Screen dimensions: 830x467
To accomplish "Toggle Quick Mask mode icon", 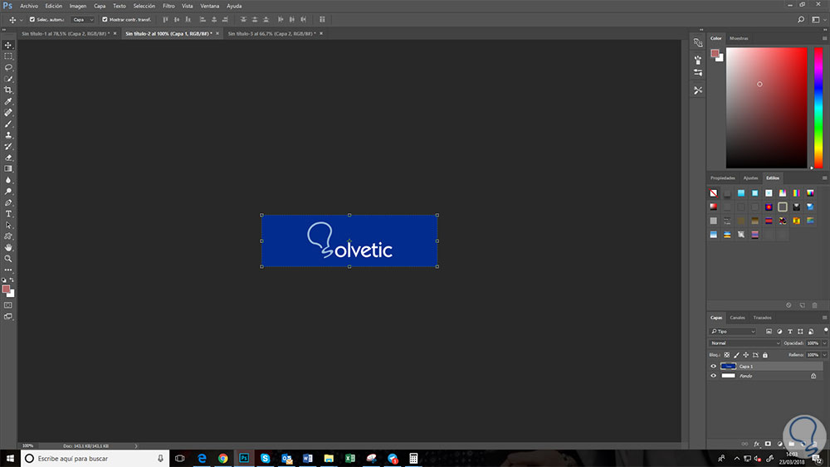I will pos(8,305).
